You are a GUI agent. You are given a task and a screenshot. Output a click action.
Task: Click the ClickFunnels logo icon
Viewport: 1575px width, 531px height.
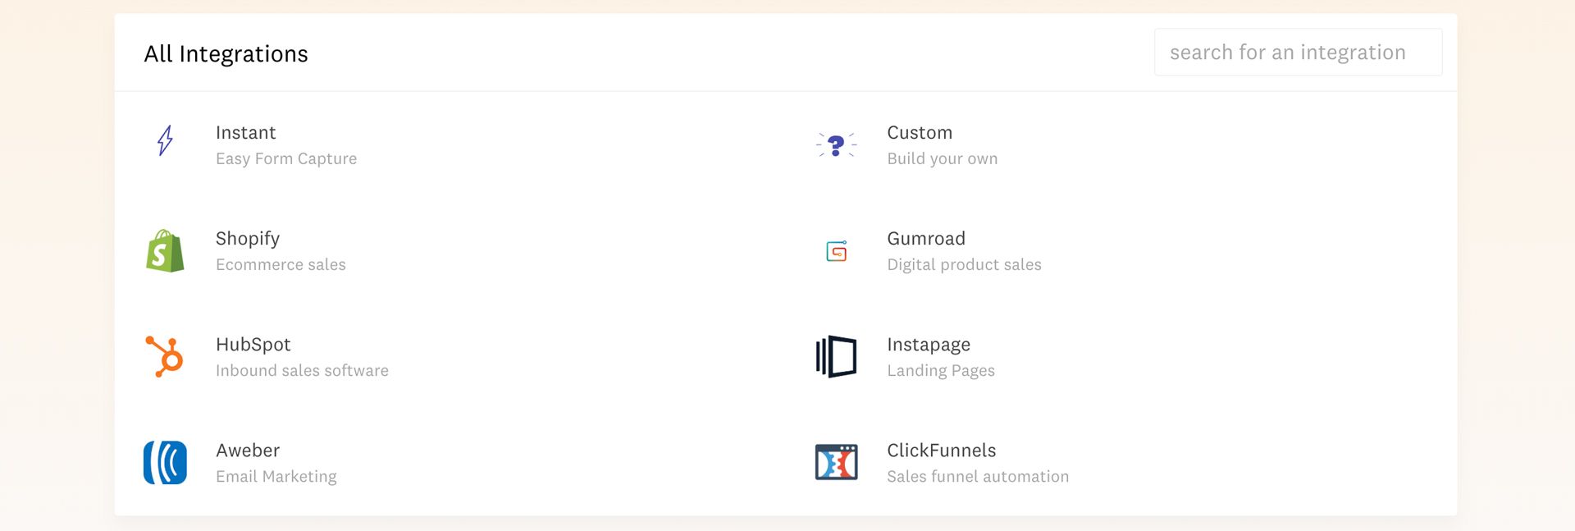836,462
